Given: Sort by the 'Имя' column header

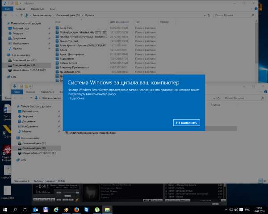Looking at the screenshot, I should pyautogui.click(x=58, y=22).
